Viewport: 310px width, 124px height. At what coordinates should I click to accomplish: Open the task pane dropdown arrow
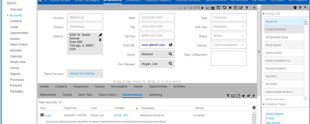click(x=305, y=7)
